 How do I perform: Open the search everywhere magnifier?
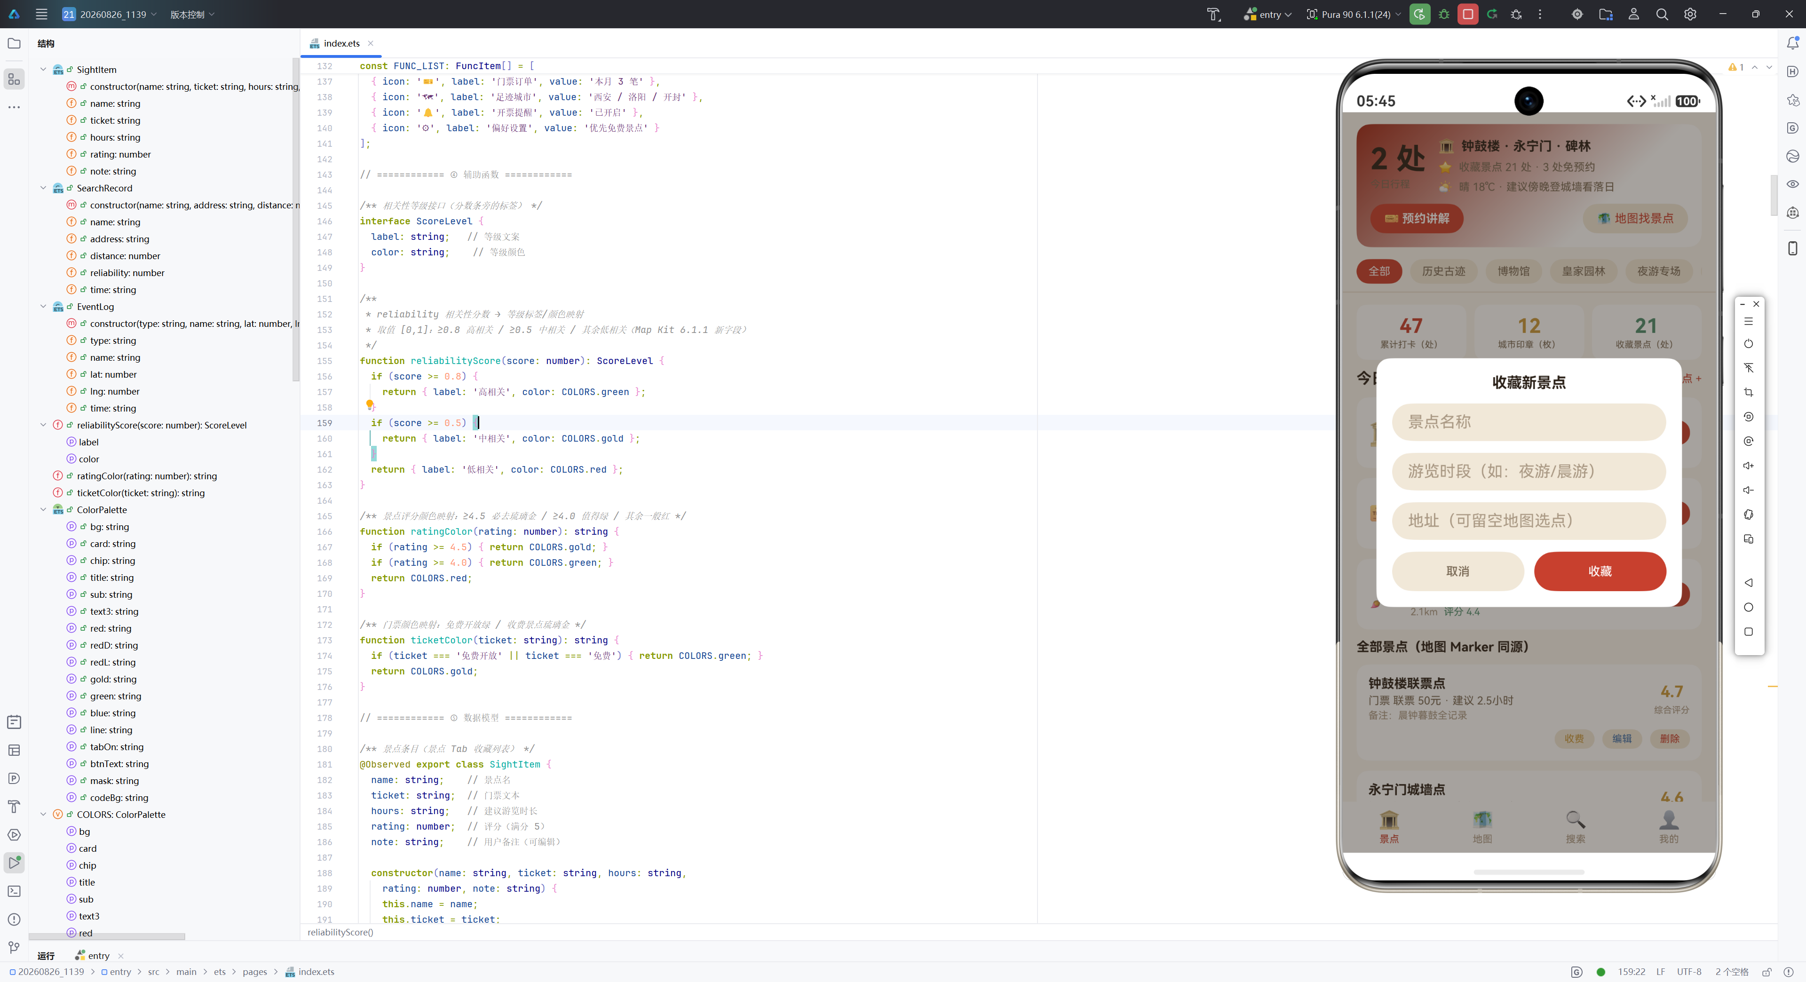pyautogui.click(x=1662, y=14)
